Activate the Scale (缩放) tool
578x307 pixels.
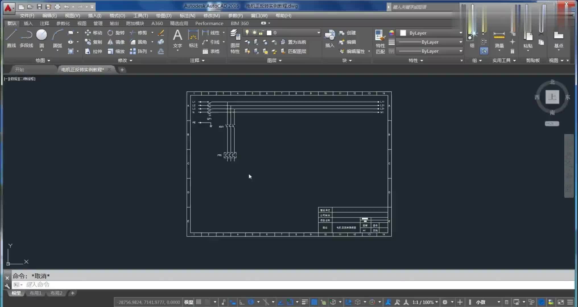[x=116, y=51]
